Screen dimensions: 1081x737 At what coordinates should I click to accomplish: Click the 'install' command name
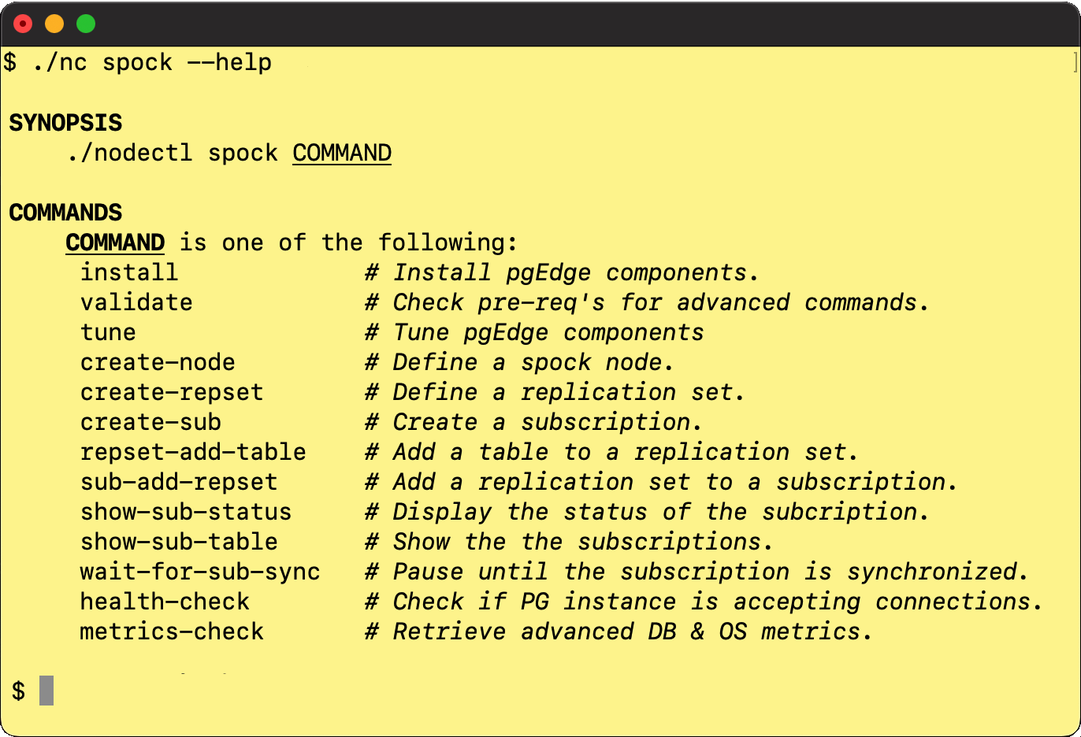[129, 272]
